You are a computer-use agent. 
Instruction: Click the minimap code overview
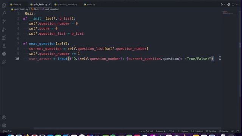coord(230,12)
